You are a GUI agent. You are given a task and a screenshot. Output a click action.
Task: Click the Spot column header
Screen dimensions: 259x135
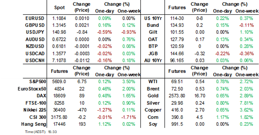pyautogui.click(x=59, y=8)
